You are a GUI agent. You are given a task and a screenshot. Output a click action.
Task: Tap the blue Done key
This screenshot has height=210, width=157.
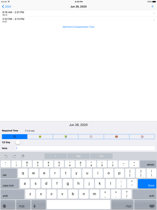click(x=147, y=184)
